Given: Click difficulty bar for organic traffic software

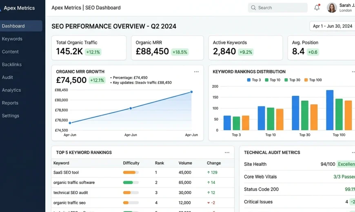Looking at the screenshot, I should [131, 182].
